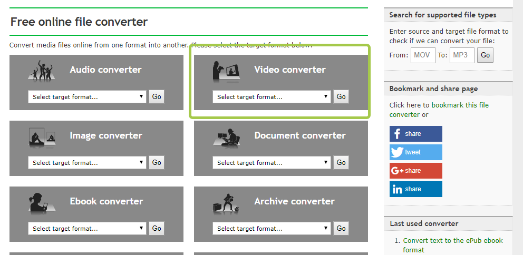Focus the From file format field
This screenshot has height=255, width=523.
click(423, 55)
